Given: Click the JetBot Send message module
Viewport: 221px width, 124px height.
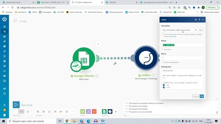Looking at the screenshot, I should pyautogui.click(x=146, y=58).
